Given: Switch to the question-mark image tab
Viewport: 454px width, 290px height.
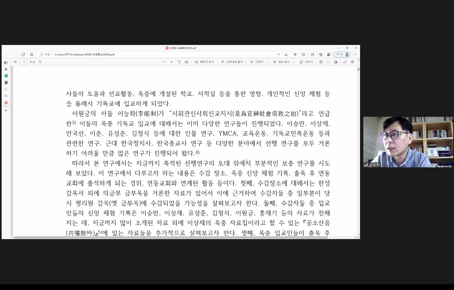Looking at the screenshot, I should tap(6, 82).
